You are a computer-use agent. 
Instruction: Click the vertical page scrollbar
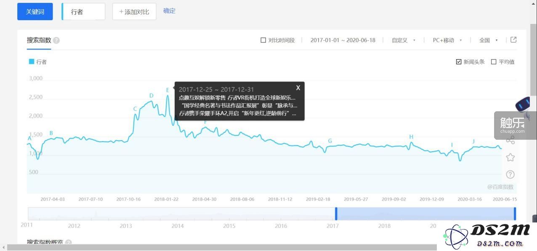tap(534, 60)
